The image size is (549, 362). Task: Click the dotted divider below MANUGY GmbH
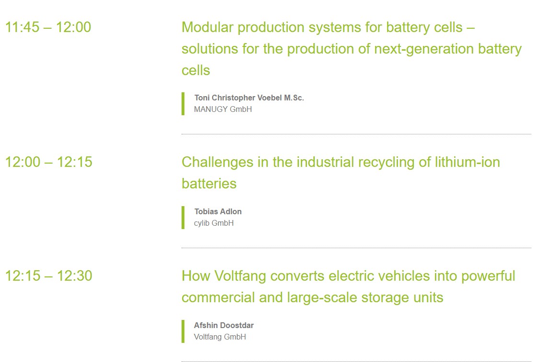click(x=356, y=134)
